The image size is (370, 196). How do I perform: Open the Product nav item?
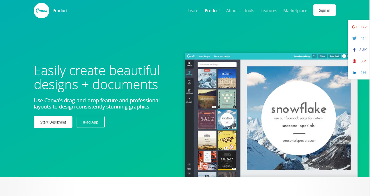[x=212, y=11]
